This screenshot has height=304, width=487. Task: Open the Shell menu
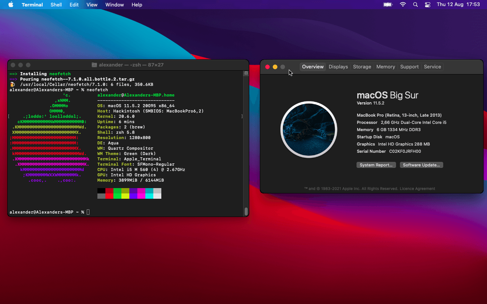[56, 5]
